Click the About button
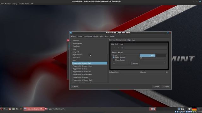The height and width of the screenshot is (113, 202). 75,87
